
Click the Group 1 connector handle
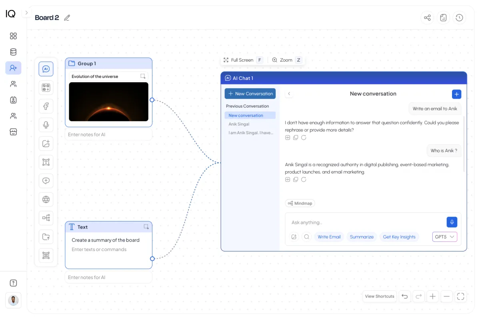[152, 100]
